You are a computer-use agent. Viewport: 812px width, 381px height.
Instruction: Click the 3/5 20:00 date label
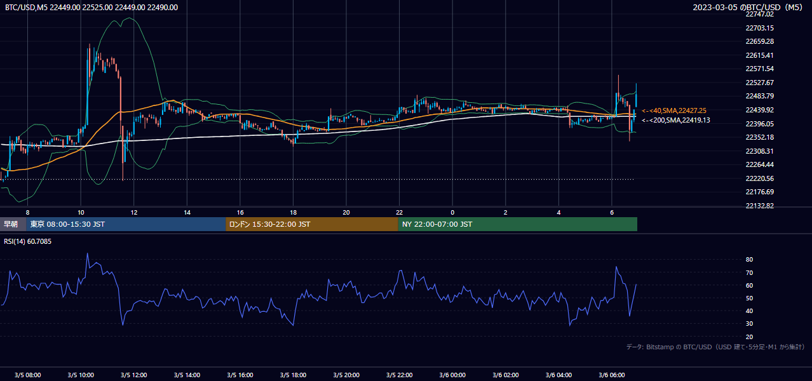click(346, 375)
